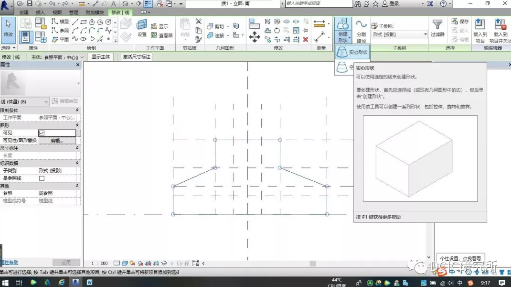Open the 插入 ribbon tab
The height and width of the screenshot is (287, 511).
click(40, 12)
